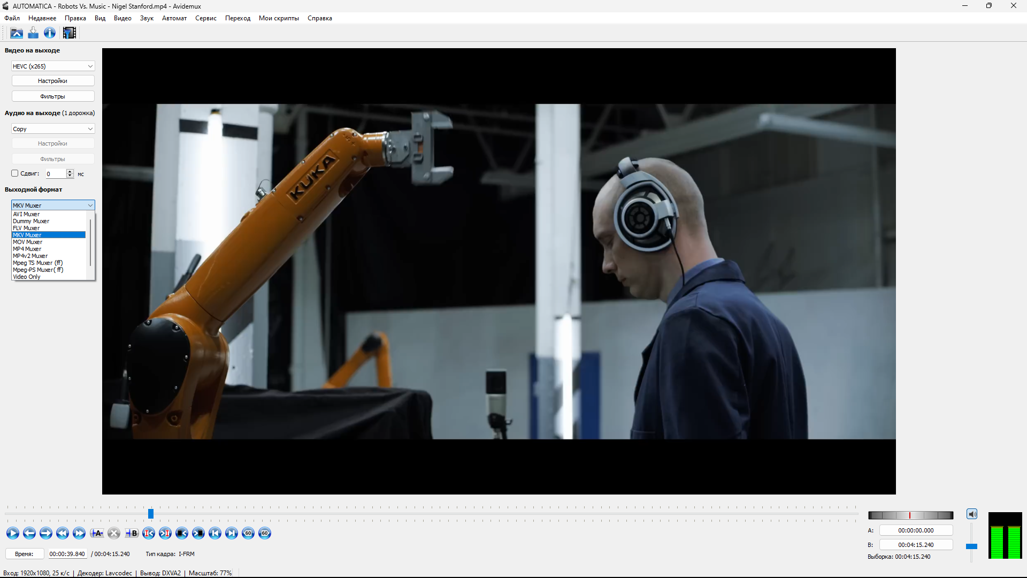Image resolution: width=1027 pixels, height=578 pixels.
Task: Click video Настройки button under HEVC
Action: pos(53,81)
